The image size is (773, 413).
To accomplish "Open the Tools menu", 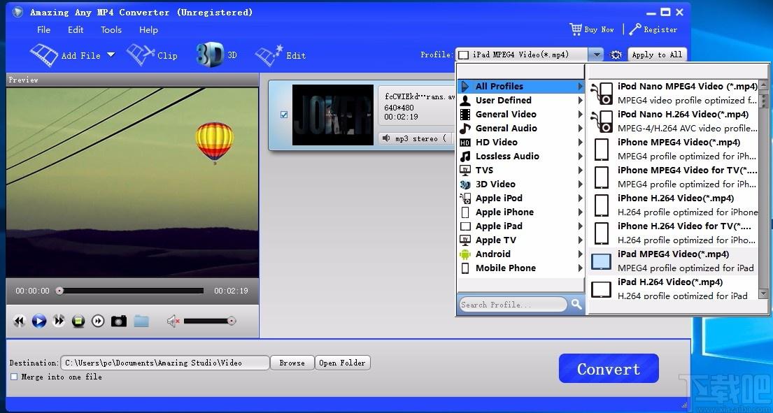I will 111,29.
